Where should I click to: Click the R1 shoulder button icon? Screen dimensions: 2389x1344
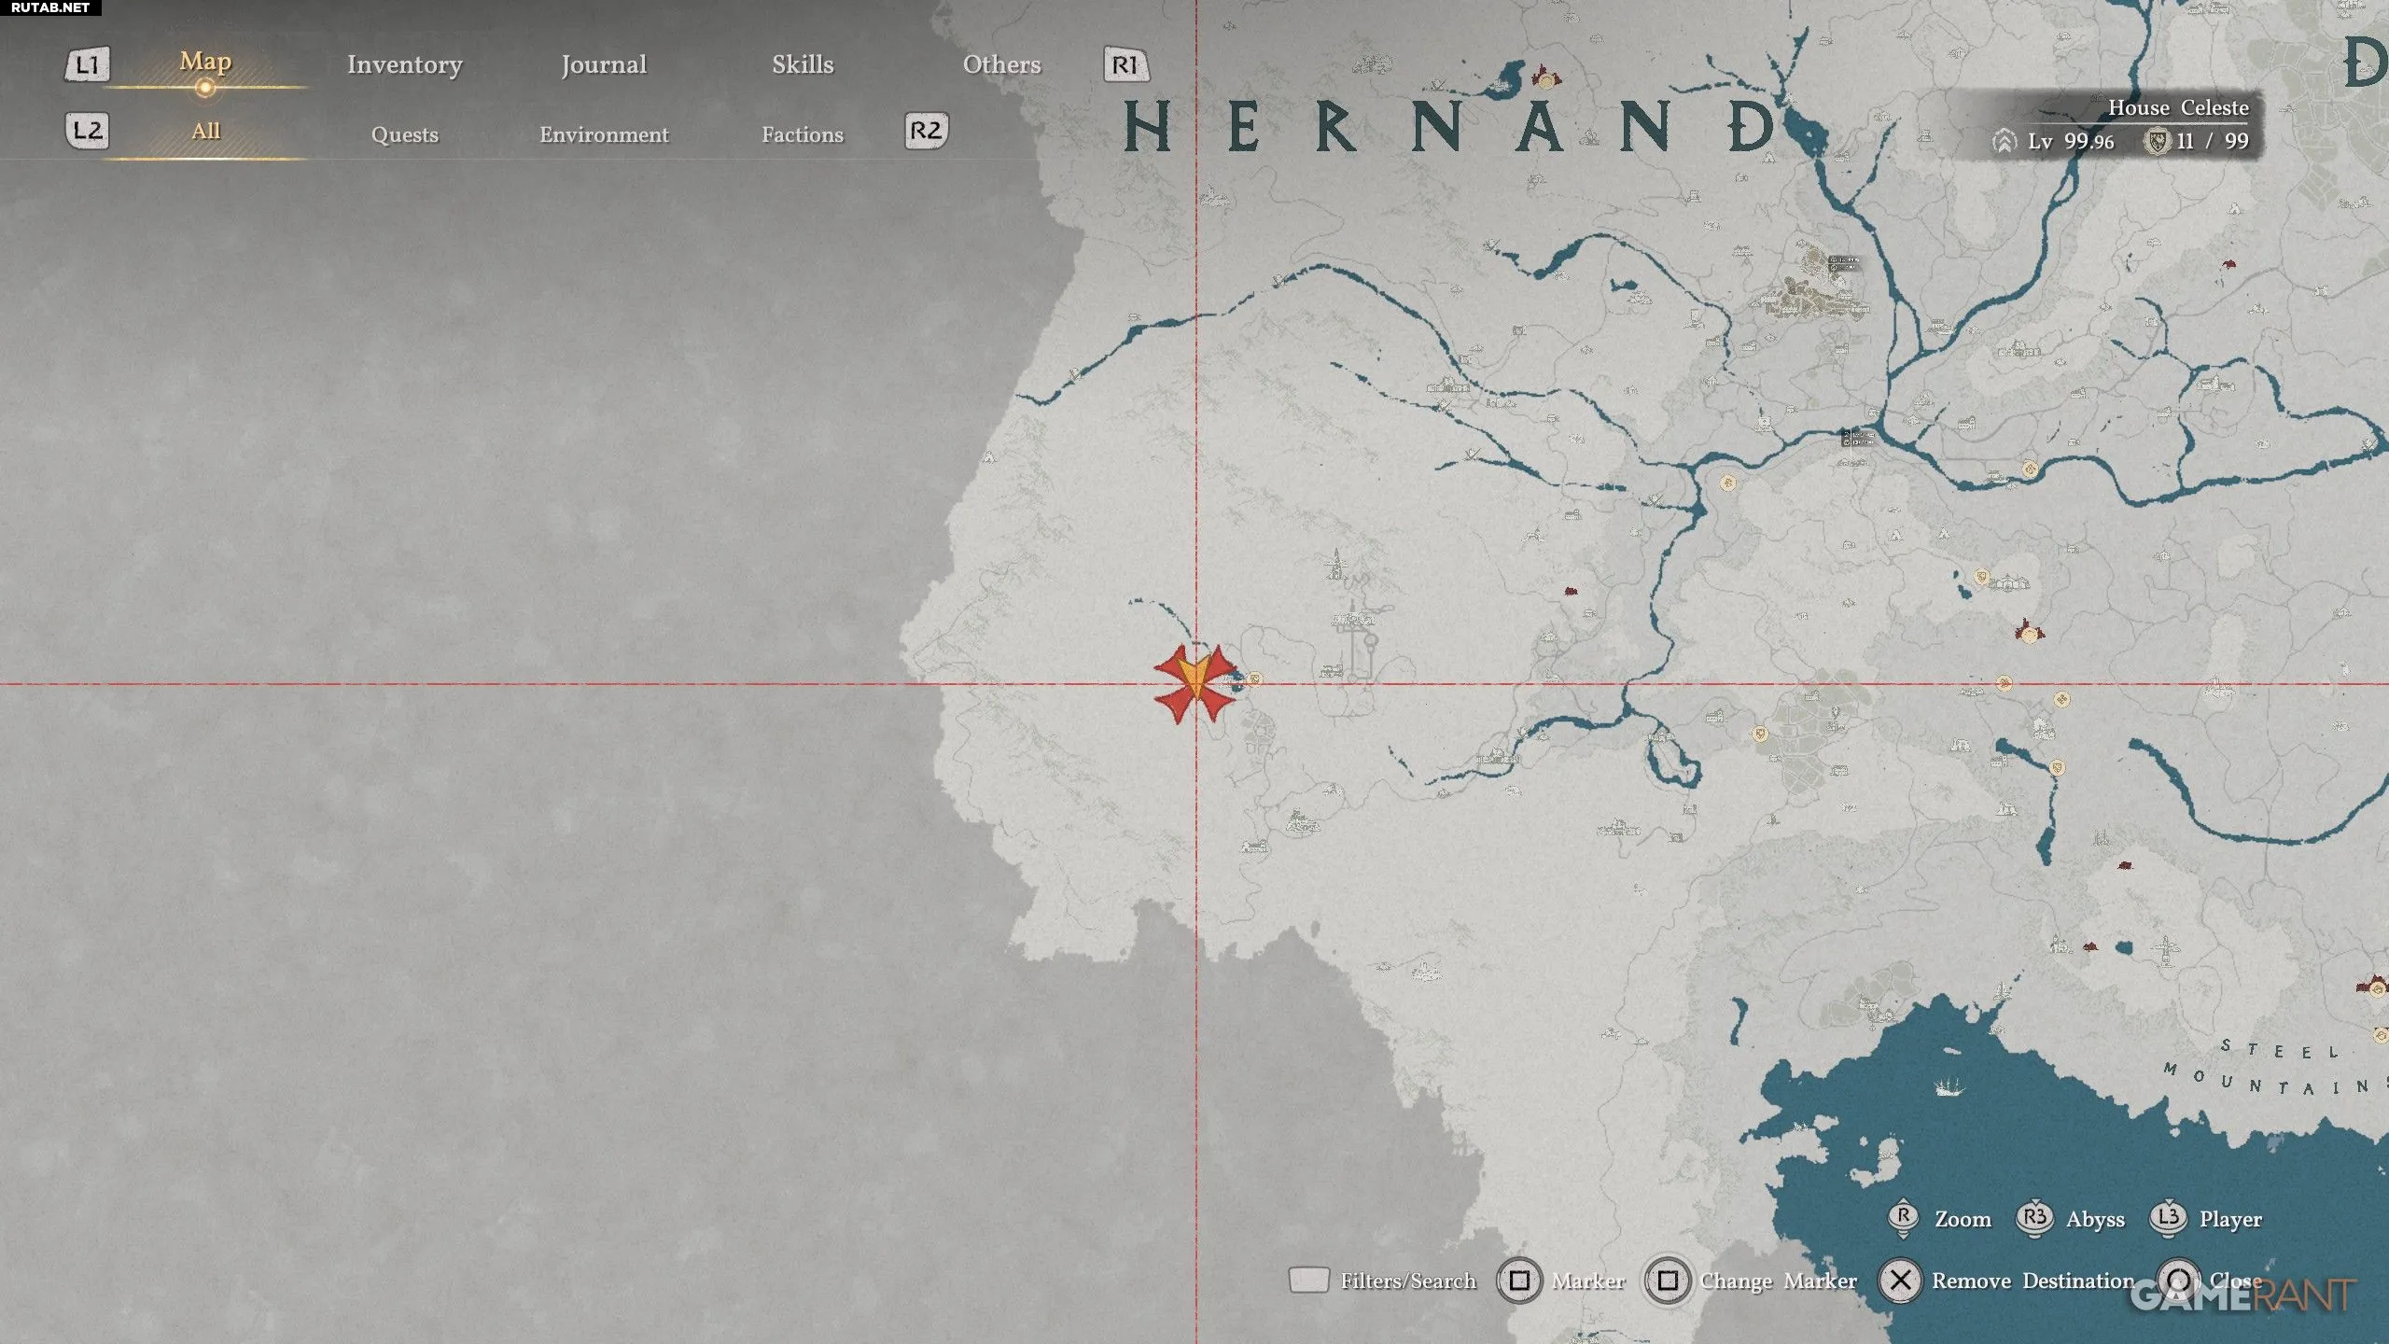click(1125, 64)
